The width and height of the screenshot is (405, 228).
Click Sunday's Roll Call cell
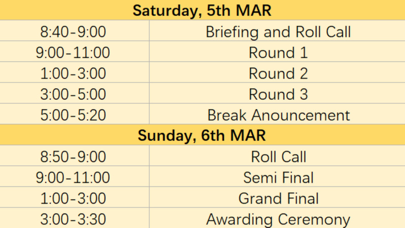pos(278,157)
